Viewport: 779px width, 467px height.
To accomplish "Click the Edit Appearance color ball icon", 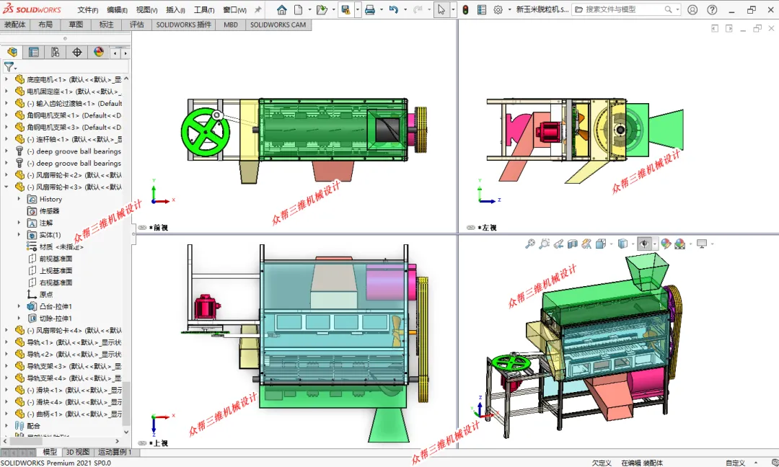I will click(x=666, y=244).
